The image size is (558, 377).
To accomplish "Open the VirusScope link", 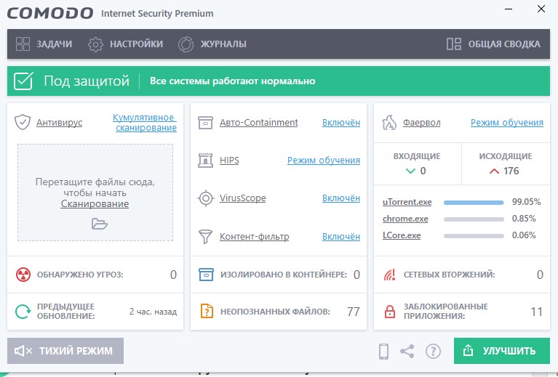I will (242, 198).
